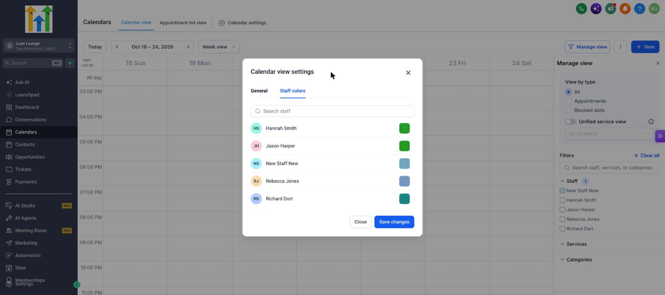
Task: Click Clear all filters link
Action: pyautogui.click(x=646, y=156)
